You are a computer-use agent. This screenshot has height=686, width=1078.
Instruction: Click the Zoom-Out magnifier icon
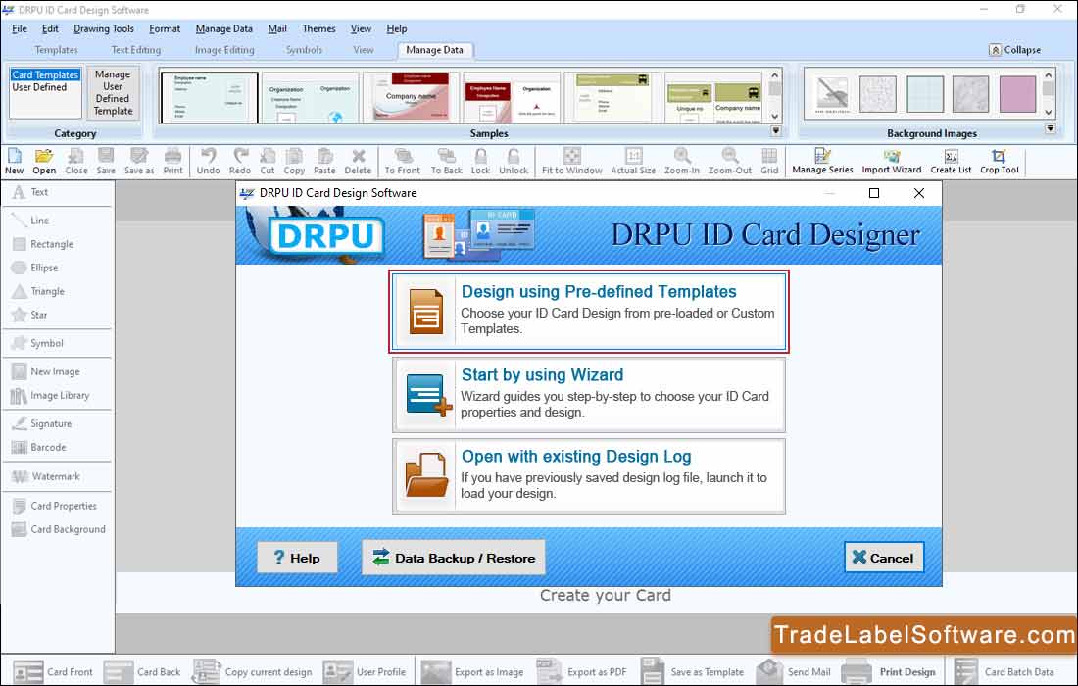(x=730, y=161)
